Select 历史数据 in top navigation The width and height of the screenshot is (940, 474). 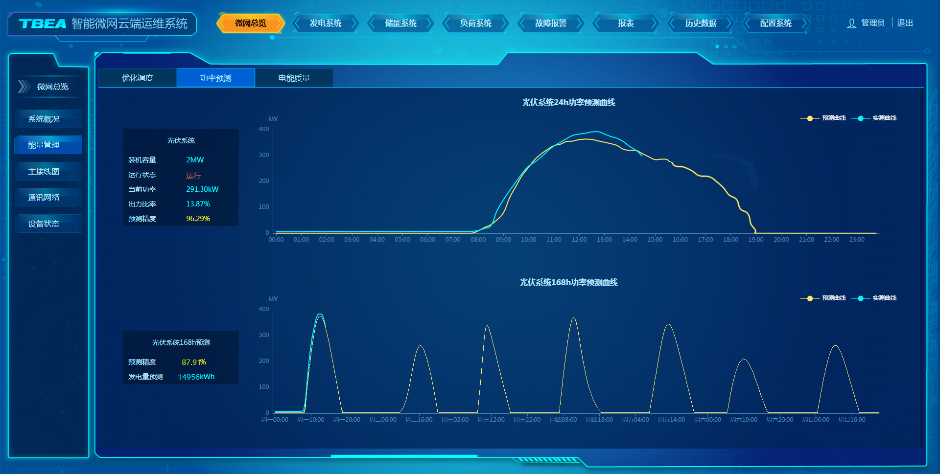coord(701,23)
